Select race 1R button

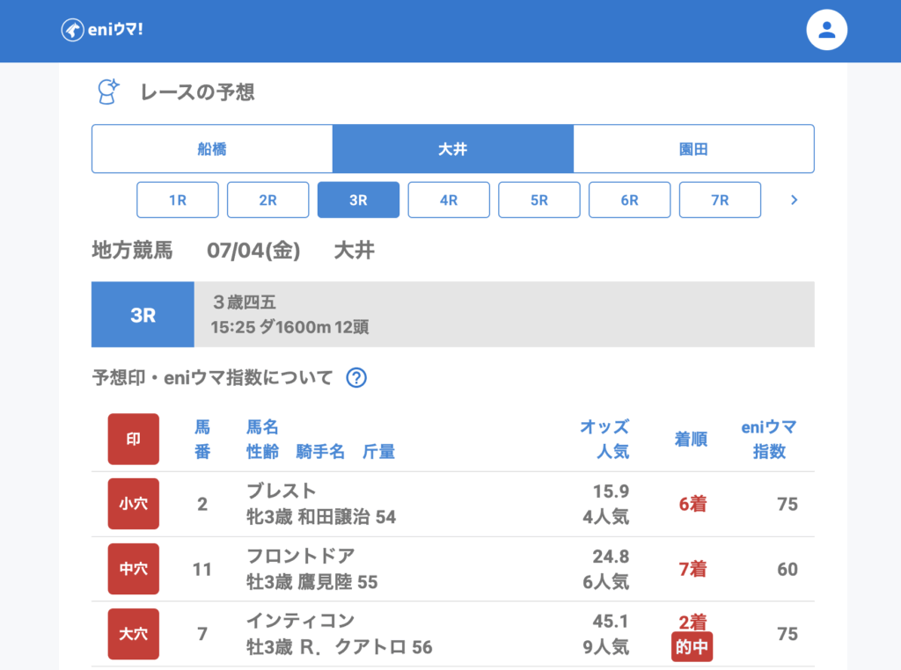(178, 200)
